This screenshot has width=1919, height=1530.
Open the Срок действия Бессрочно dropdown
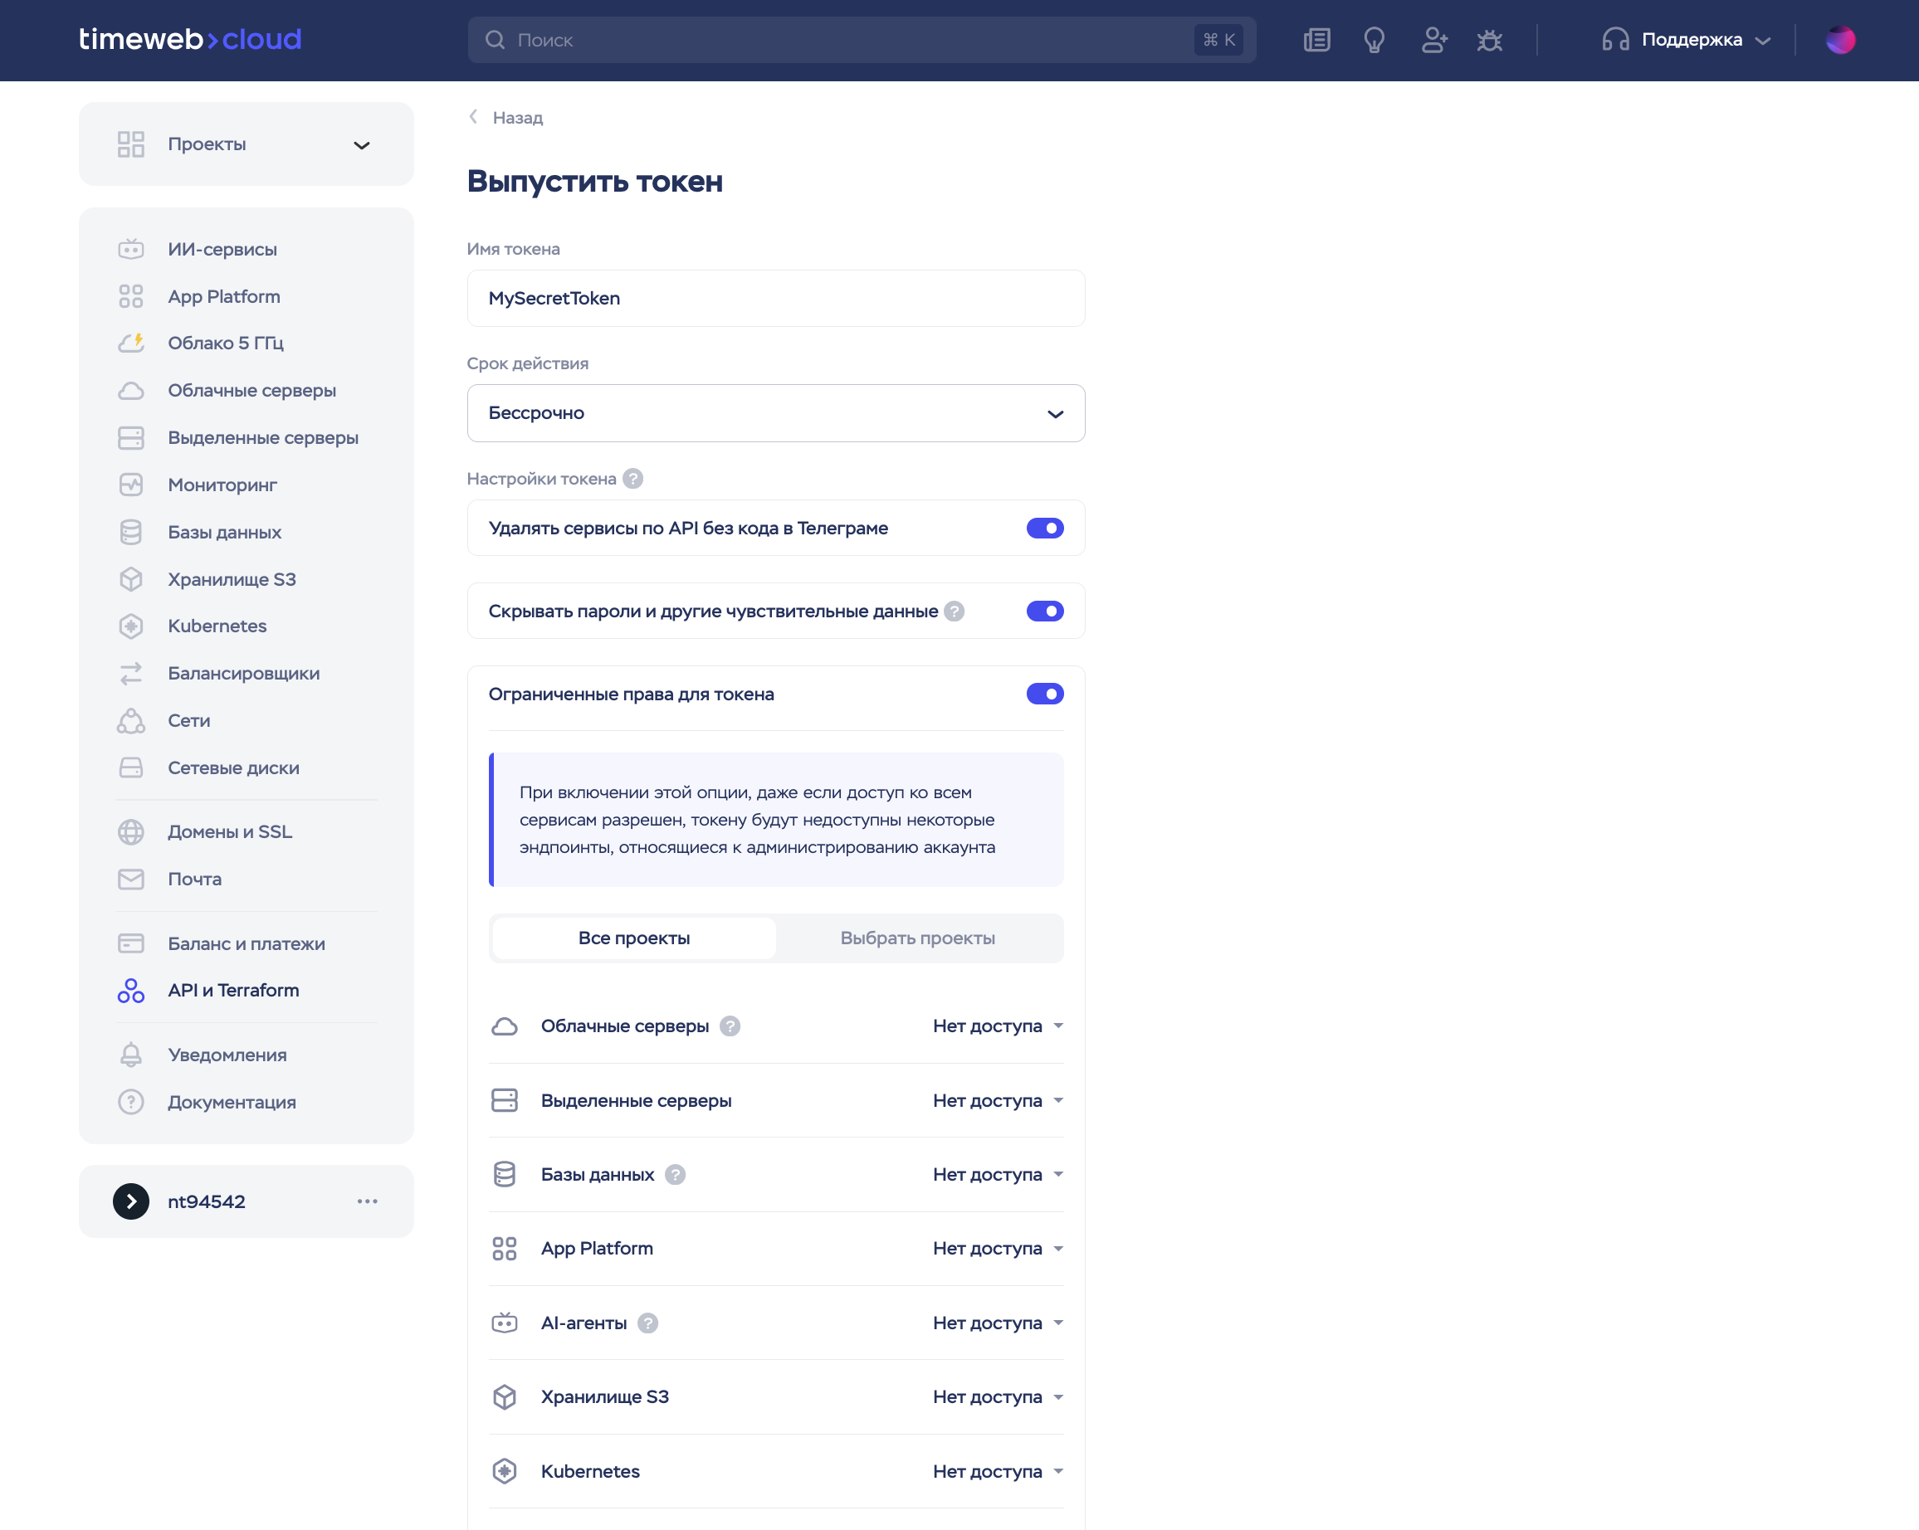(x=775, y=412)
